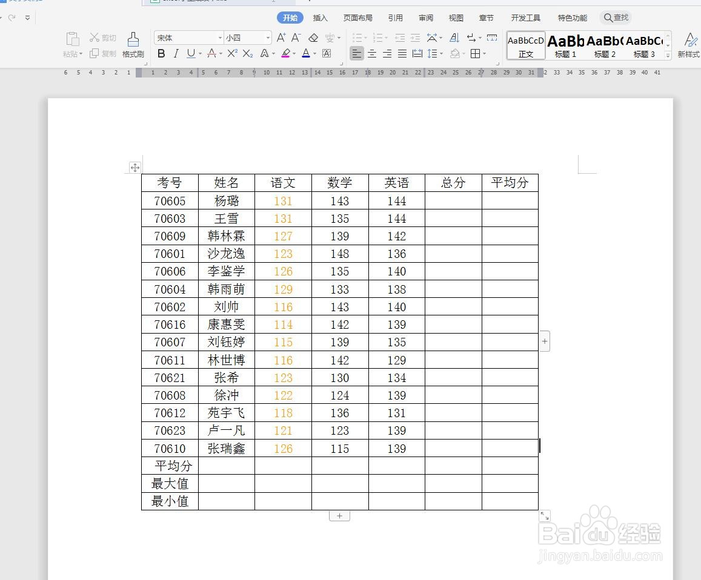Viewport: 701px width, 580px height.
Task: Apply the 标题 1 style
Action: [564, 45]
